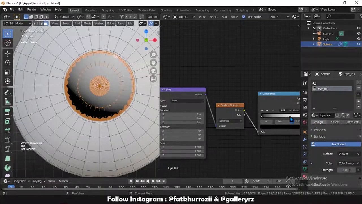Click the viewport pan hand icon
The height and width of the screenshot is (204, 362).
(153, 63)
